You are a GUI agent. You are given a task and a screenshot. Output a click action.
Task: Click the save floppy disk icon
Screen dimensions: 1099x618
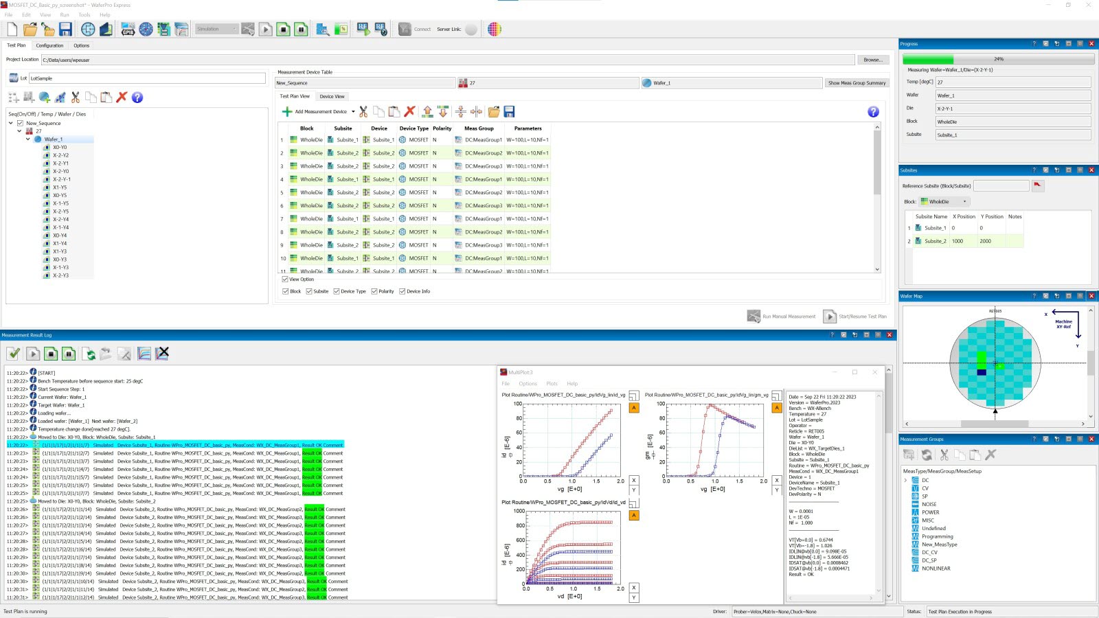[x=65, y=29]
